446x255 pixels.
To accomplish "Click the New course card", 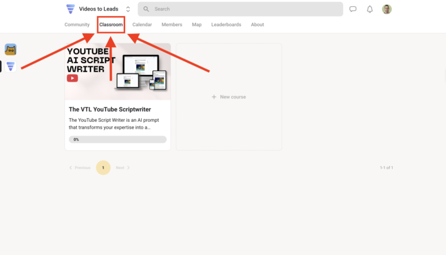I will (229, 97).
